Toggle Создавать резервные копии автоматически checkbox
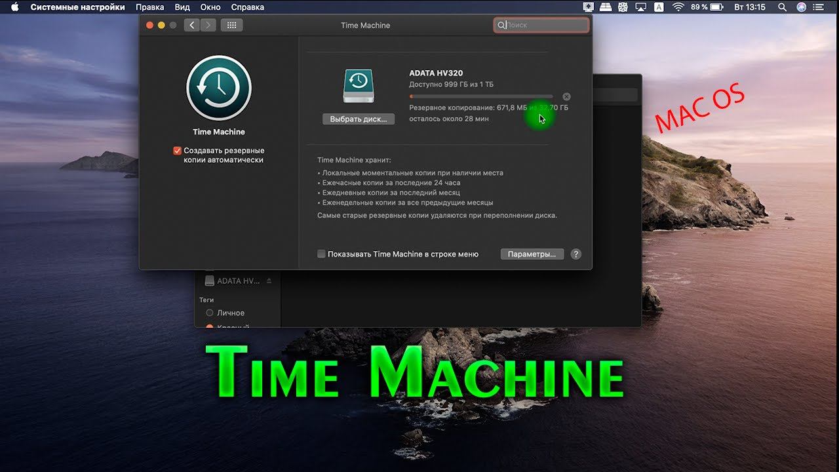Viewport: 839px width, 472px height. click(177, 151)
